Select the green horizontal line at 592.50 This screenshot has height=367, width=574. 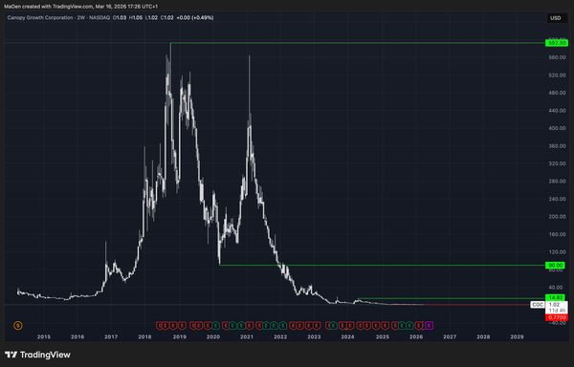(357, 43)
